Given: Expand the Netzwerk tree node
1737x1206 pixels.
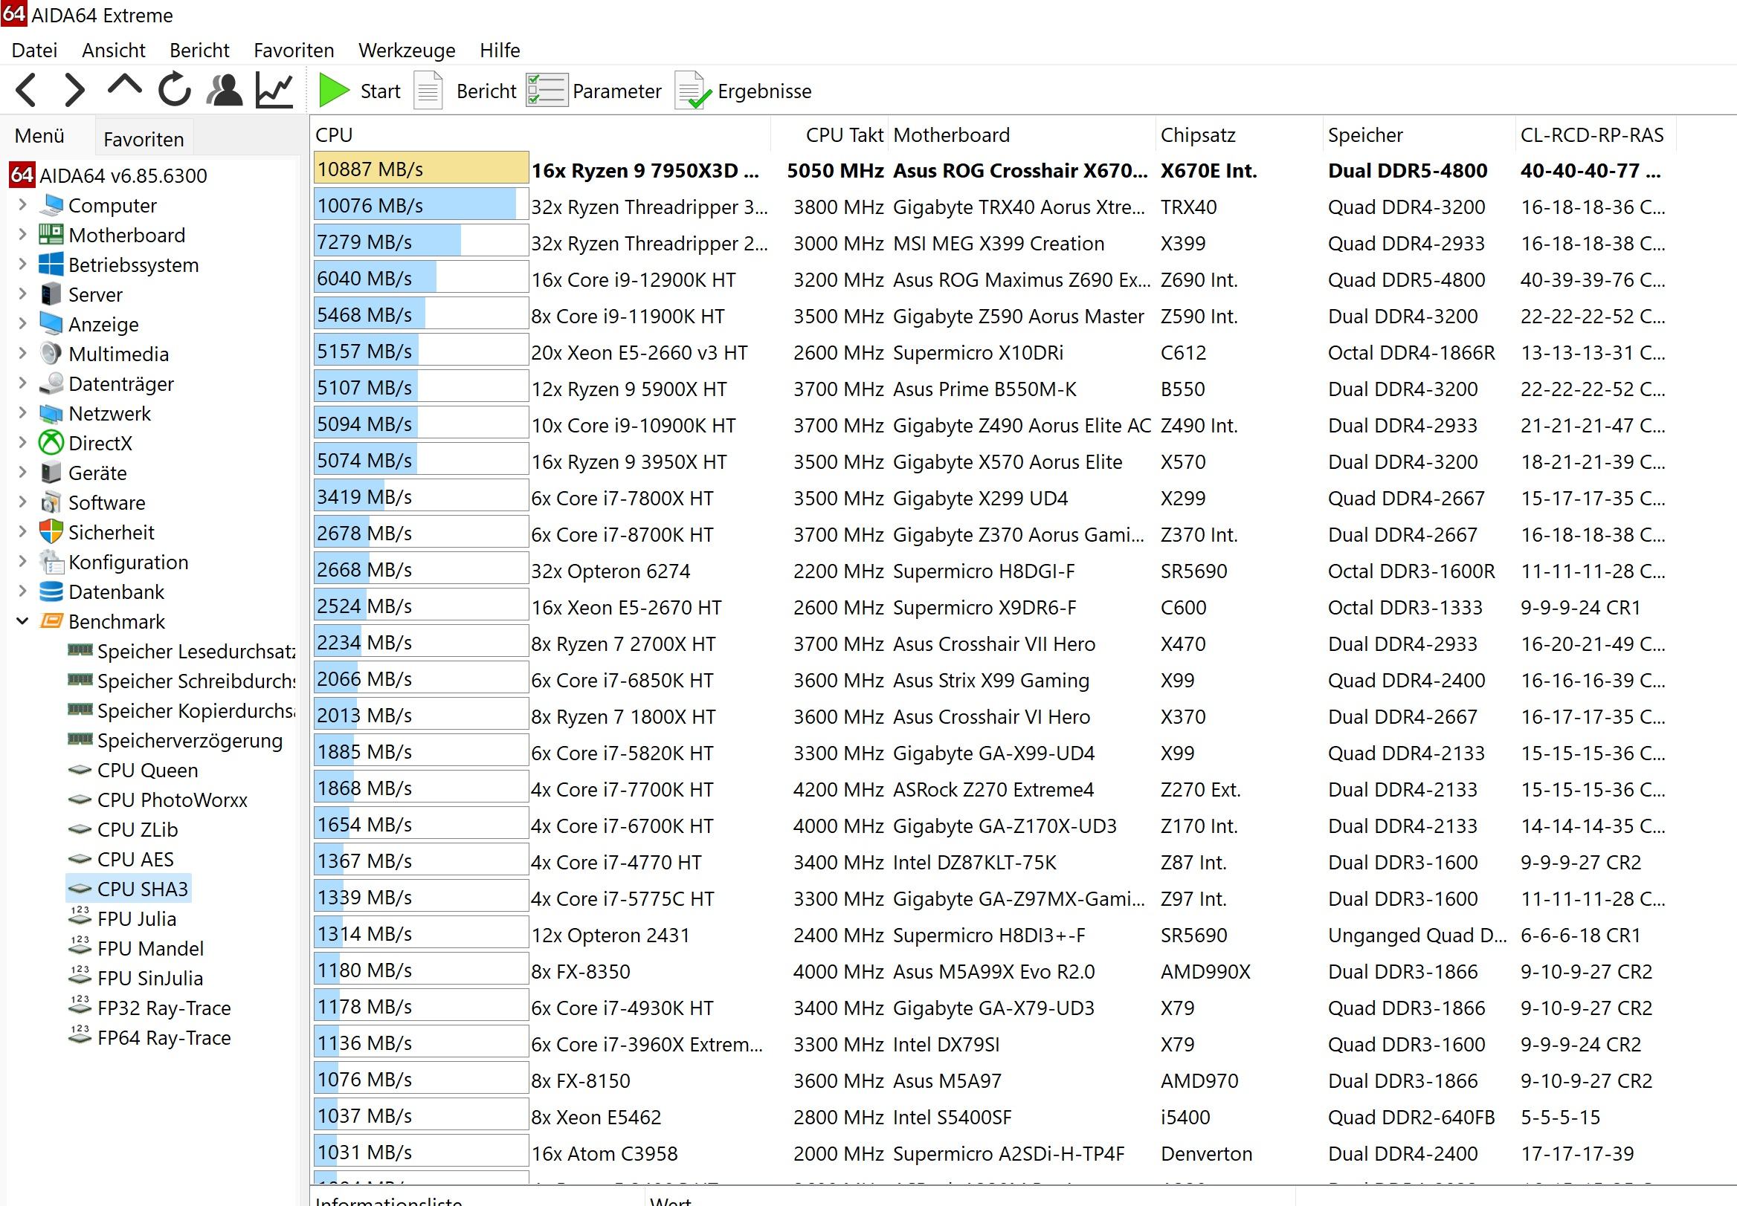Looking at the screenshot, I should pyautogui.click(x=22, y=412).
